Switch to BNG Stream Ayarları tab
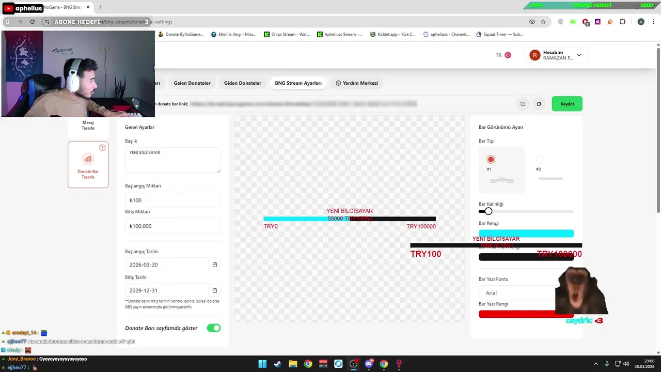The height and width of the screenshot is (372, 661). point(298,83)
